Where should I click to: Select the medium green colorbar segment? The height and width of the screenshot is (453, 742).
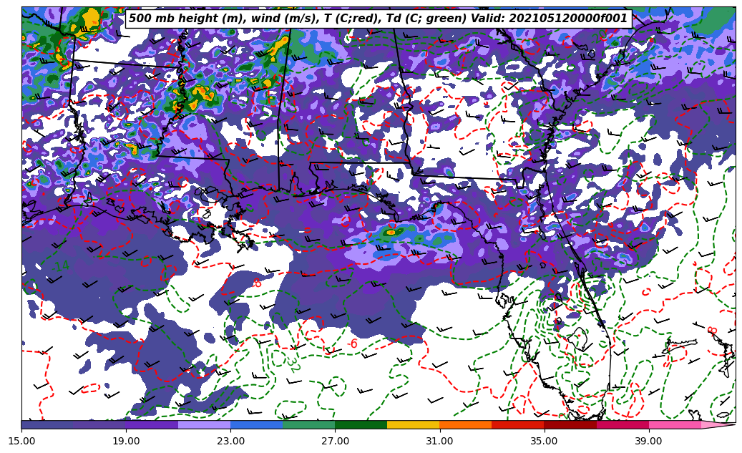tap(308, 424)
